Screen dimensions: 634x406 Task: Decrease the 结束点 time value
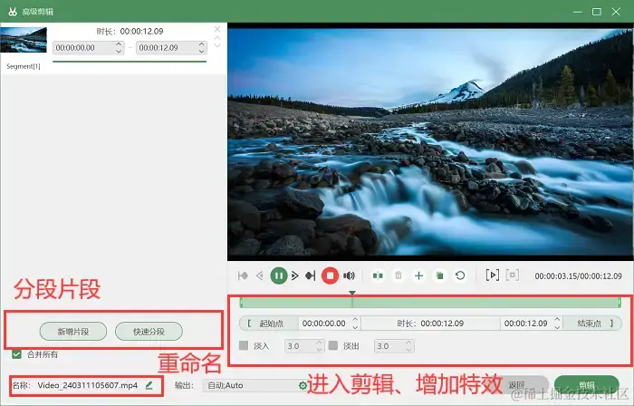point(557,326)
